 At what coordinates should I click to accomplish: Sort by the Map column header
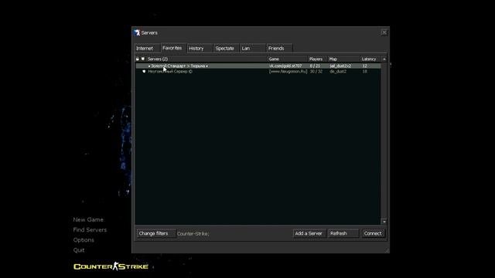pyautogui.click(x=343, y=59)
